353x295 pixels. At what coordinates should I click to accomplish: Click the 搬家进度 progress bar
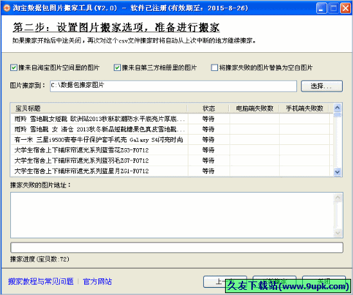click(177, 247)
